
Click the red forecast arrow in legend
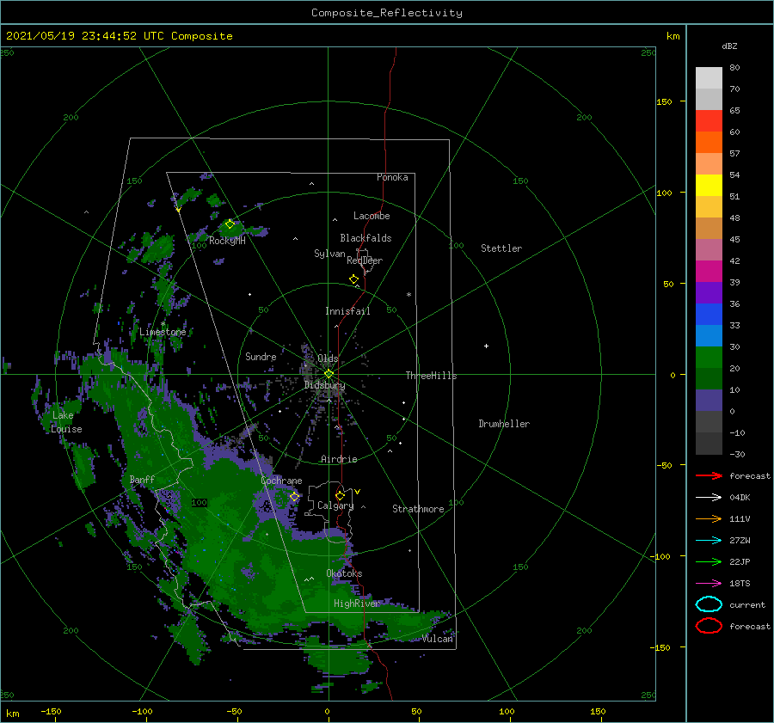point(709,475)
